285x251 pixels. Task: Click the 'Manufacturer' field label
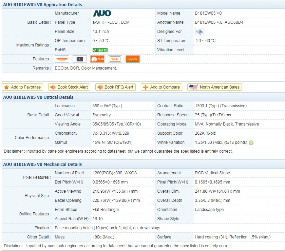(x=67, y=13)
